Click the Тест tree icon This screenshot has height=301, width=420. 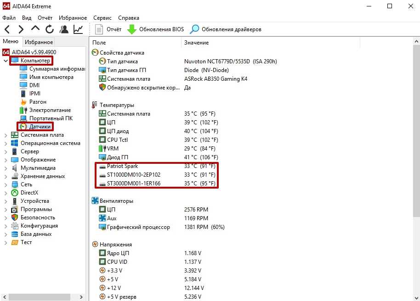point(15,242)
